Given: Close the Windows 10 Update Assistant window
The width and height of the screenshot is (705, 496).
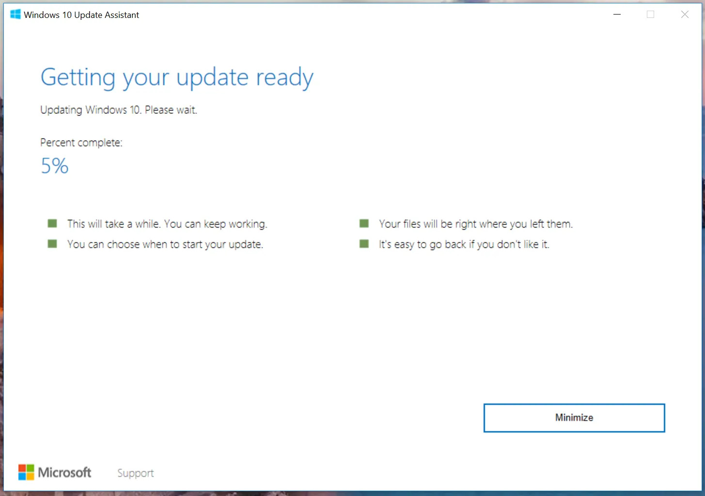Looking at the screenshot, I should coord(685,15).
